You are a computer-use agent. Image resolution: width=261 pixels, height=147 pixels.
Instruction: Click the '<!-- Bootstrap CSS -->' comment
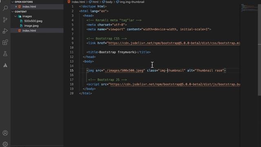pyautogui.click(x=107, y=38)
